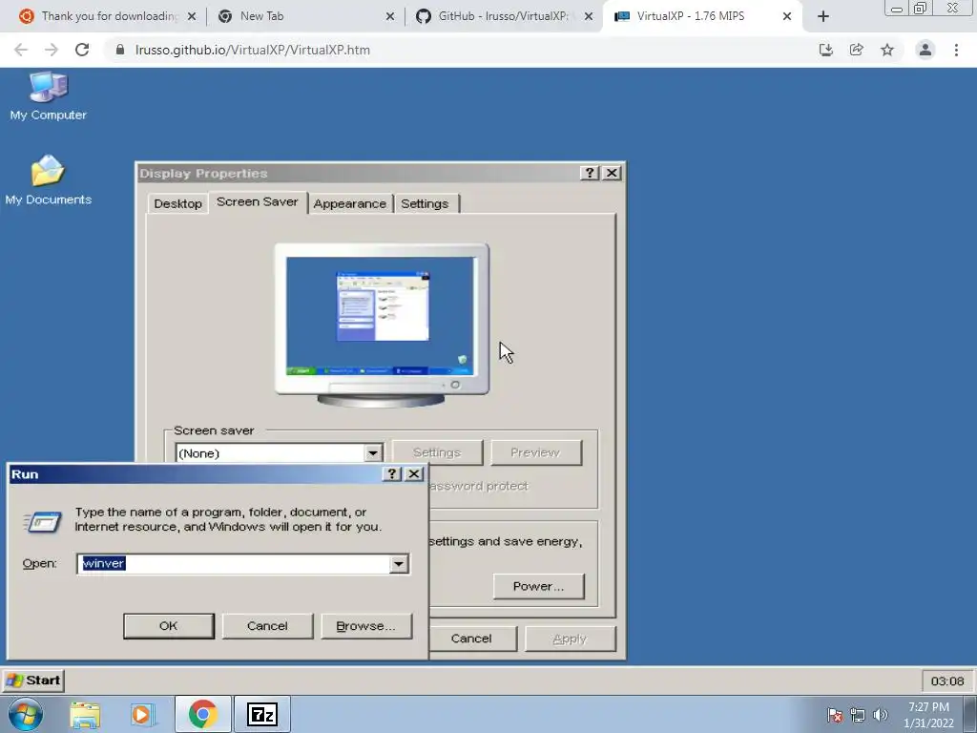
Task: Click the XP Start button
Action: click(33, 680)
